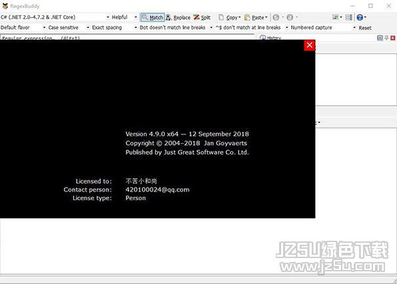
Task: Minimize the RegexBuddy window
Action: [352, 6]
